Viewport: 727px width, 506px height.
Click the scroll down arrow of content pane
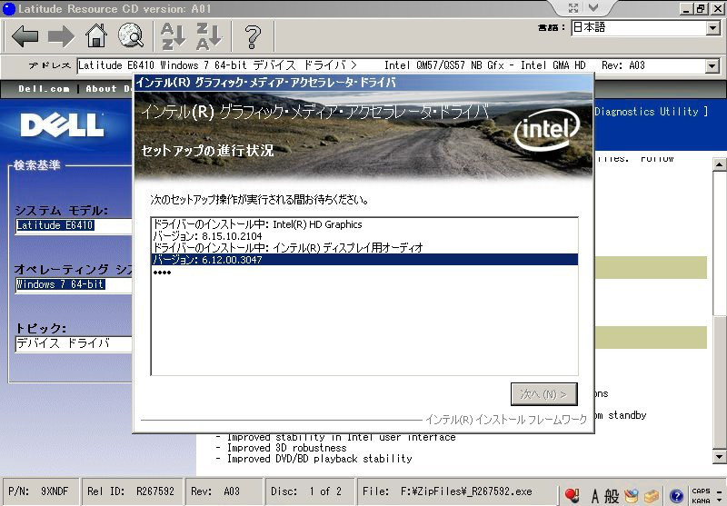pos(719,457)
